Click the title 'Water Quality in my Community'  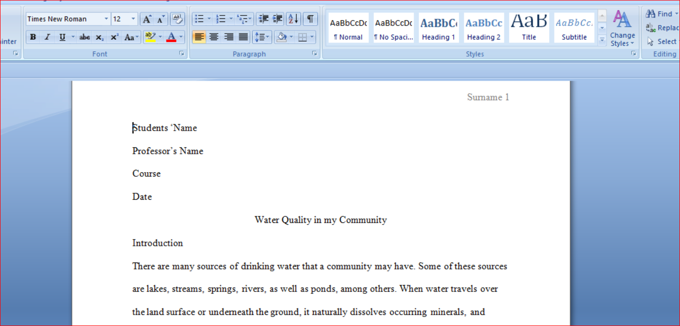point(321,220)
